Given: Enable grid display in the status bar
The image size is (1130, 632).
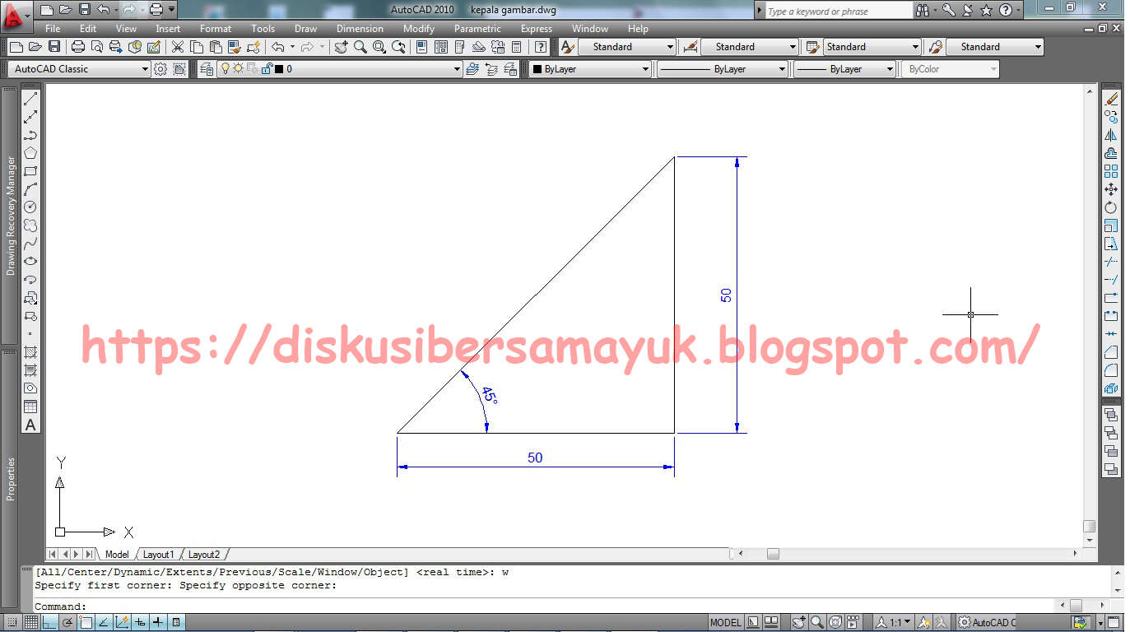Looking at the screenshot, I should pos(31,622).
